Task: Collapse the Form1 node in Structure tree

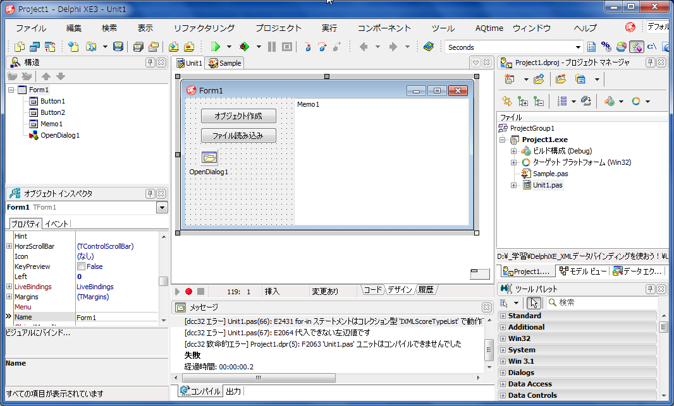Action: (x=11, y=90)
